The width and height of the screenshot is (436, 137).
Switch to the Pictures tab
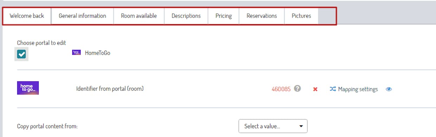(301, 16)
